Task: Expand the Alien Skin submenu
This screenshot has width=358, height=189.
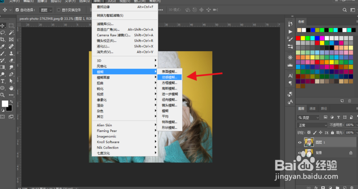Action: (125, 125)
